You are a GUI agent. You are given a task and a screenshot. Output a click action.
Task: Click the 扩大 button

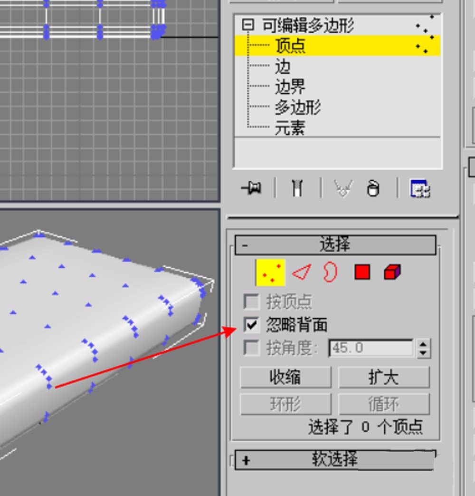(384, 377)
